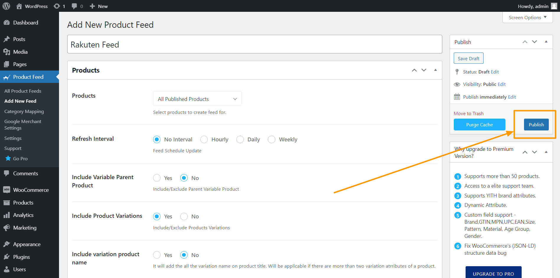Click the updates refresh icon in admin bar
Image resolution: width=560 pixels, height=278 pixels.
coord(56,6)
